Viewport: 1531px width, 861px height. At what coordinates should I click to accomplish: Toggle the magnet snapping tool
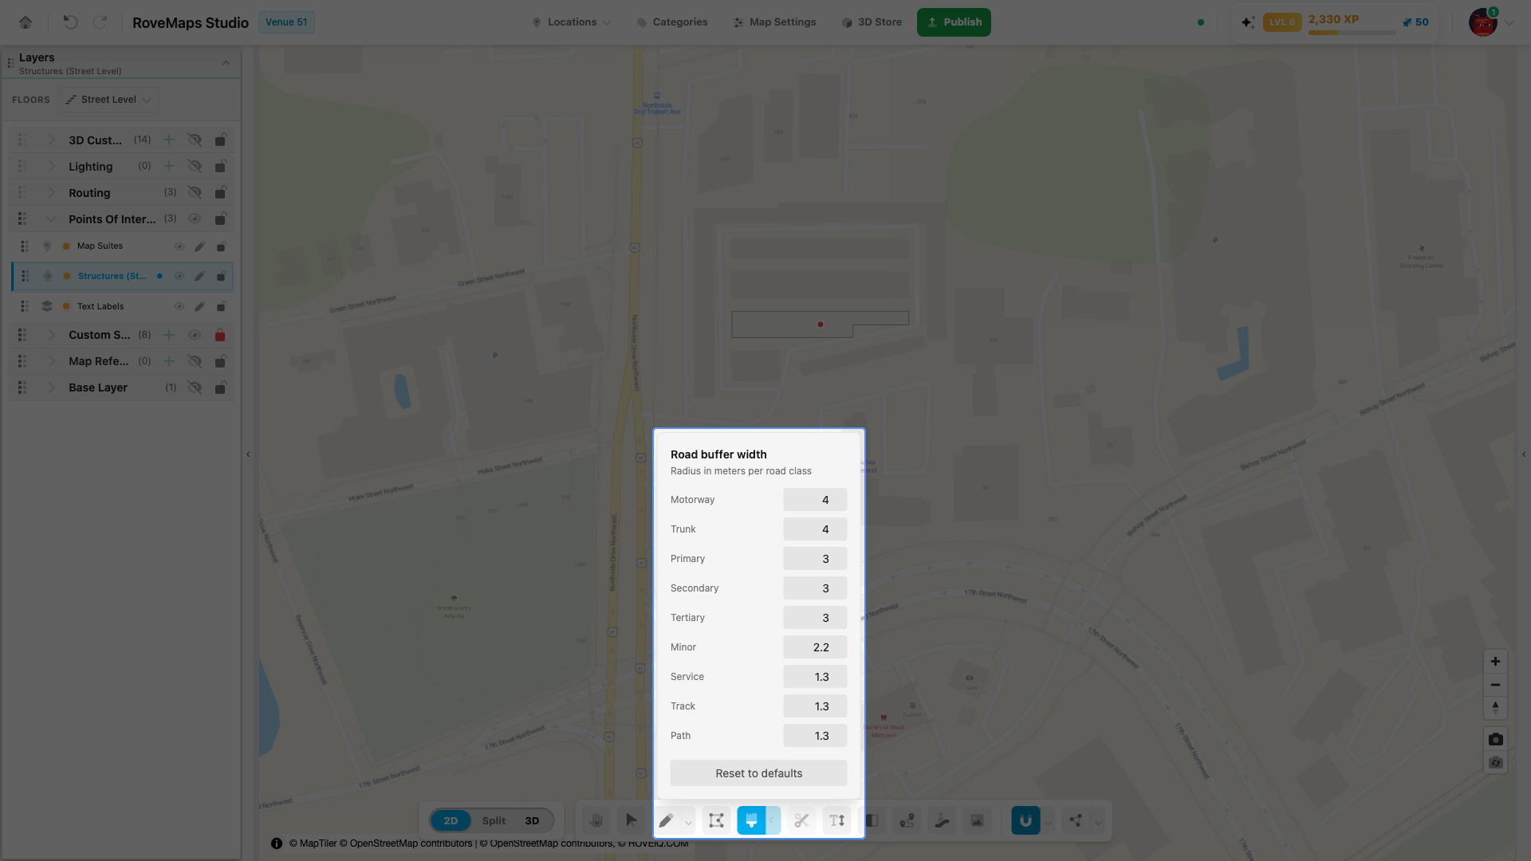(x=1025, y=820)
